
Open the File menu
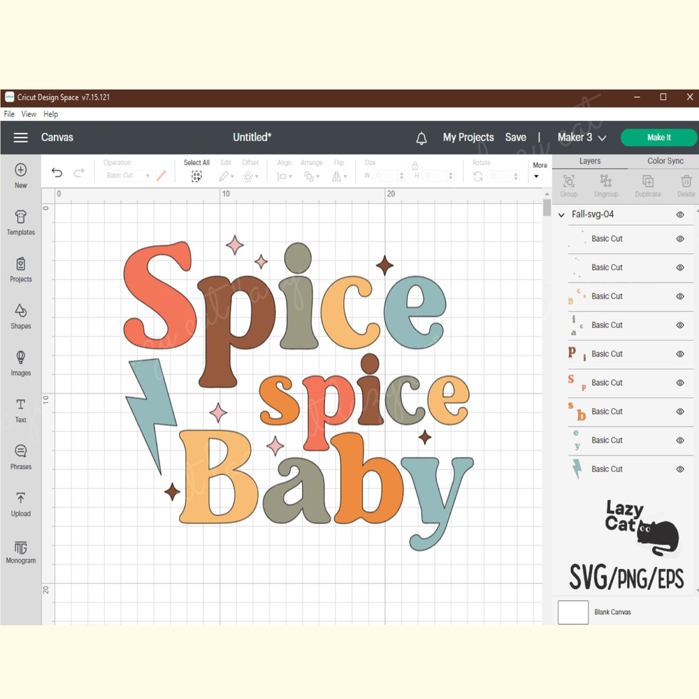pos(9,114)
